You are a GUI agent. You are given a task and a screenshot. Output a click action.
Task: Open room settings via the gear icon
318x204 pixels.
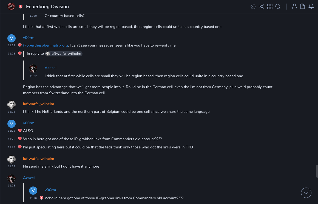coord(253,7)
